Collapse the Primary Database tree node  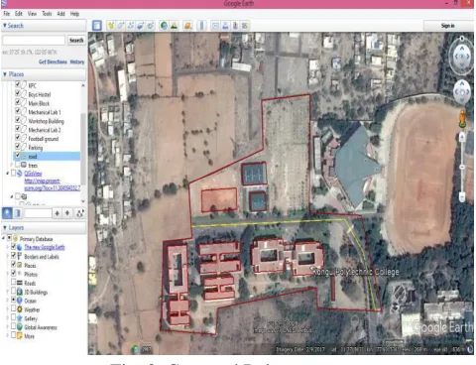tap(4, 238)
